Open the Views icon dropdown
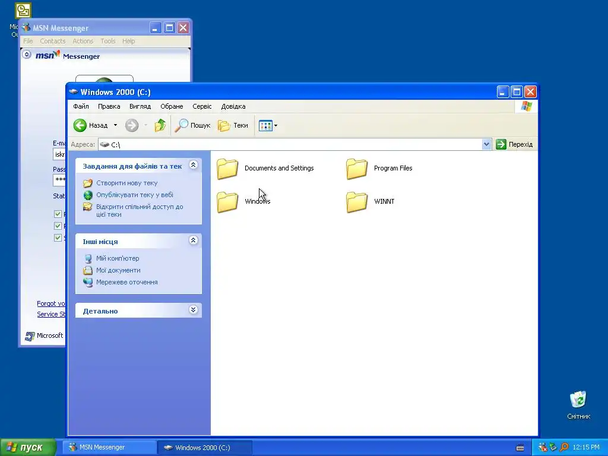The width and height of the screenshot is (608, 456). [x=268, y=126]
